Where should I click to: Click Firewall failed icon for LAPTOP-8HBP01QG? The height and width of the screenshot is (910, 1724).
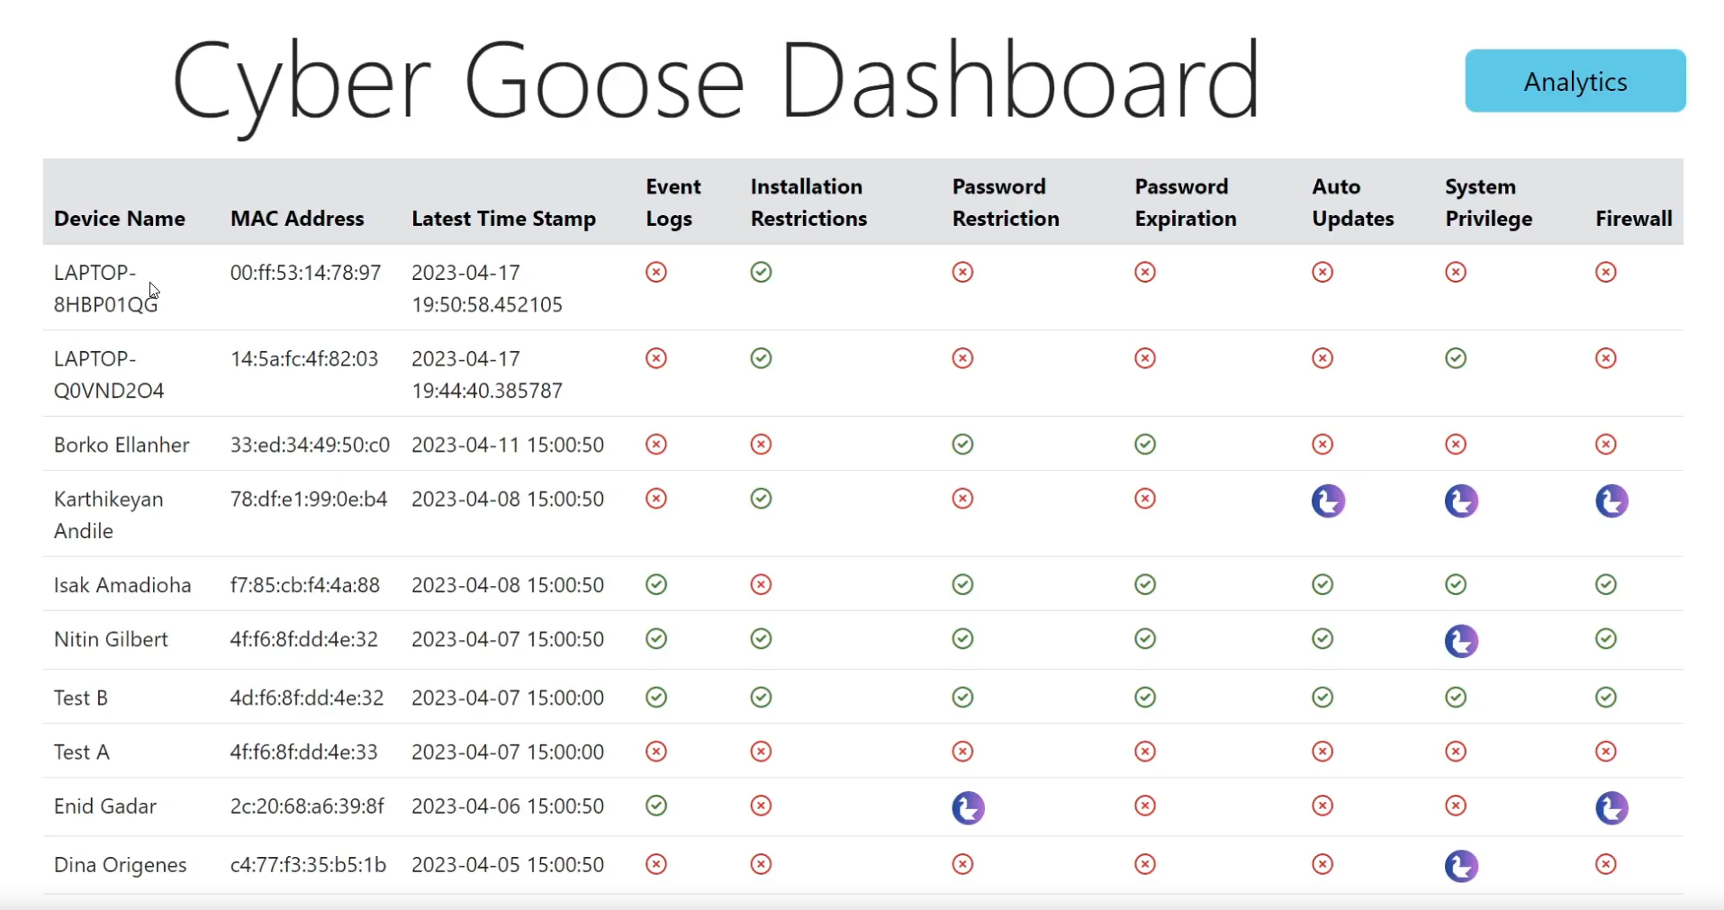coord(1606,272)
